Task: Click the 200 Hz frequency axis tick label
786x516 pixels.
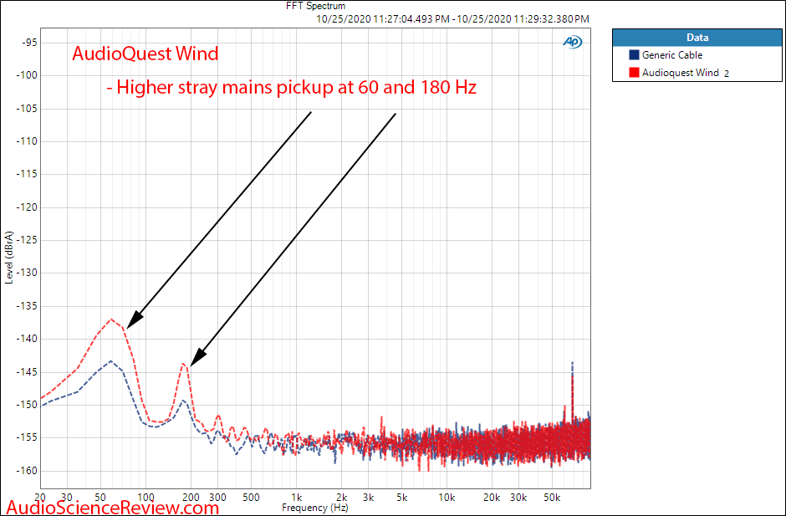Action: point(191,498)
